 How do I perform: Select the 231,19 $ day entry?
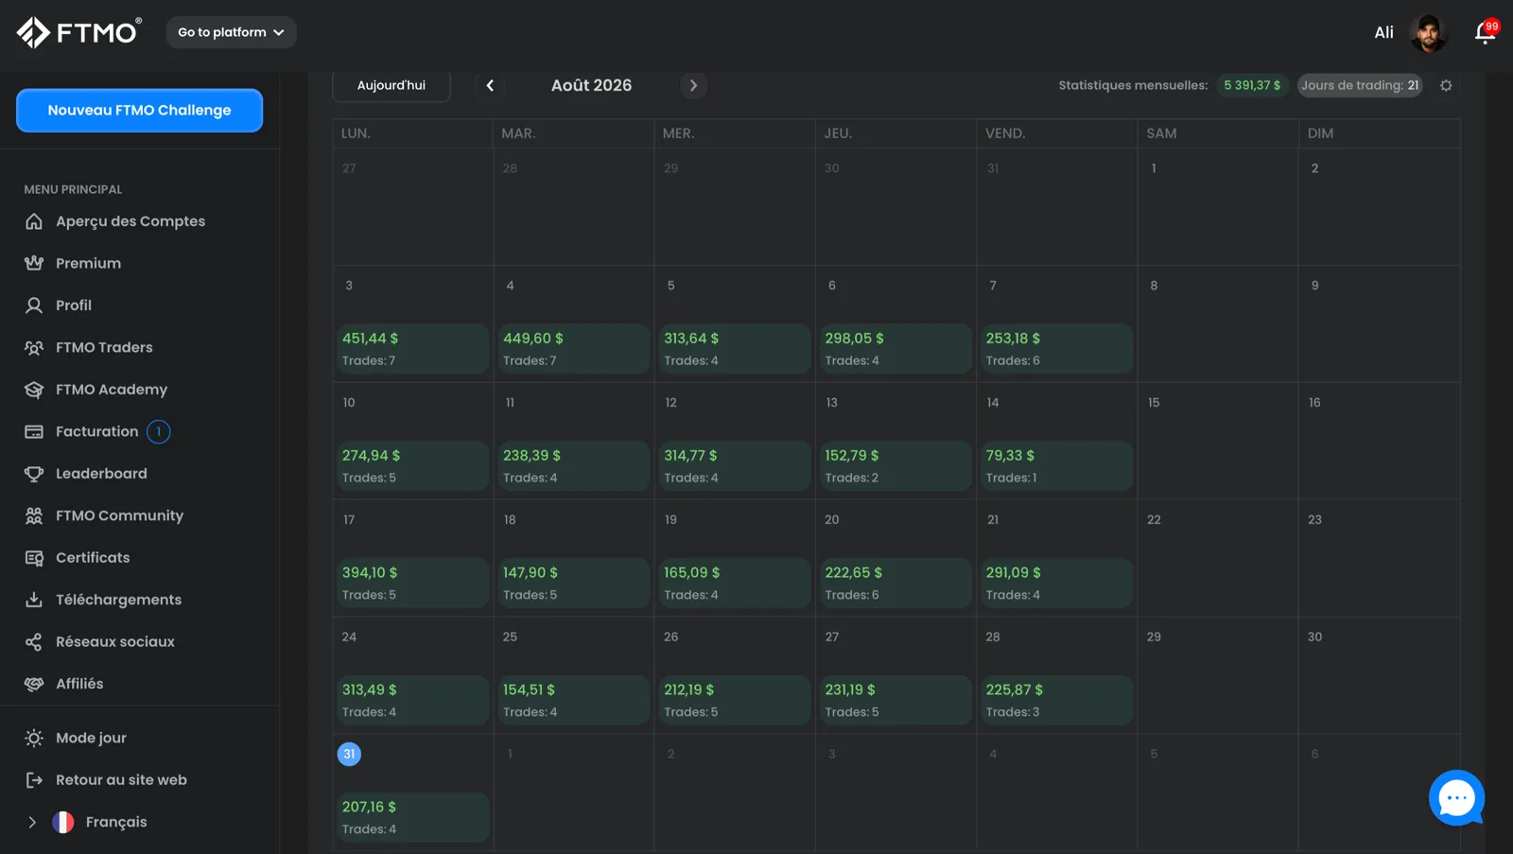coord(896,701)
